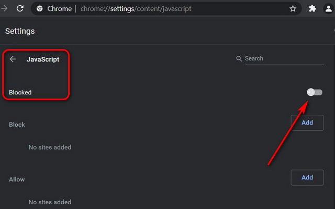335x209 pixels.
Task: Go back using the arrow beside JavaScript
Action: pos(13,59)
